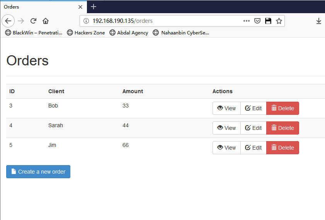The height and width of the screenshot is (220, 325).
Task: View Sarah's order
Action: tap(226, 128)
